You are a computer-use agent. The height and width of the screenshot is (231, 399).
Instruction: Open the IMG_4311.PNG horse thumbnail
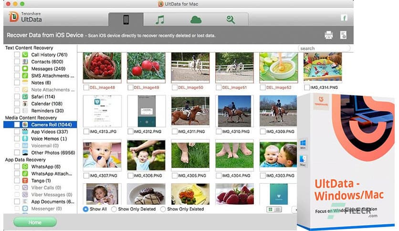190,111
